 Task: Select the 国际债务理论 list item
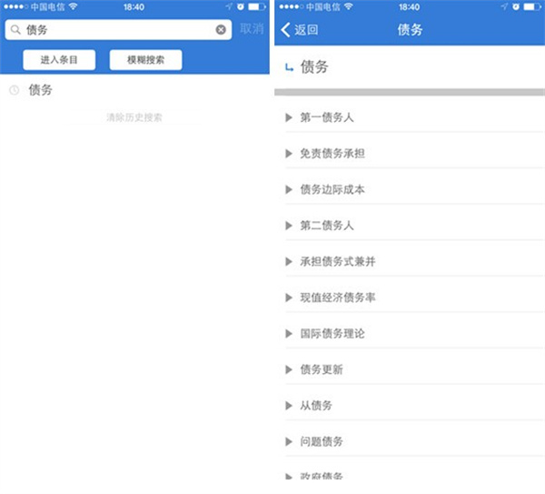click(332, 334)
